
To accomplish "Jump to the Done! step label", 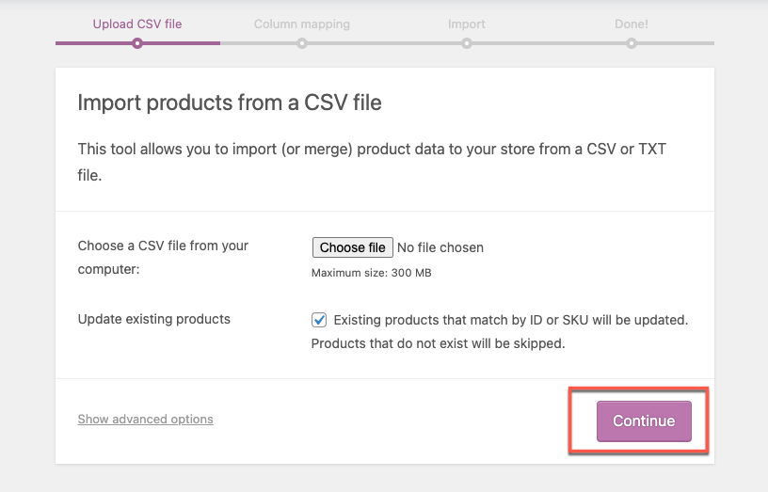I will [x=631, y=24].
